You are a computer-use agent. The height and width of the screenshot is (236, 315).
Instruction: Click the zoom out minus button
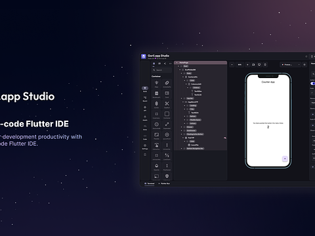click(x=232, y=65)
